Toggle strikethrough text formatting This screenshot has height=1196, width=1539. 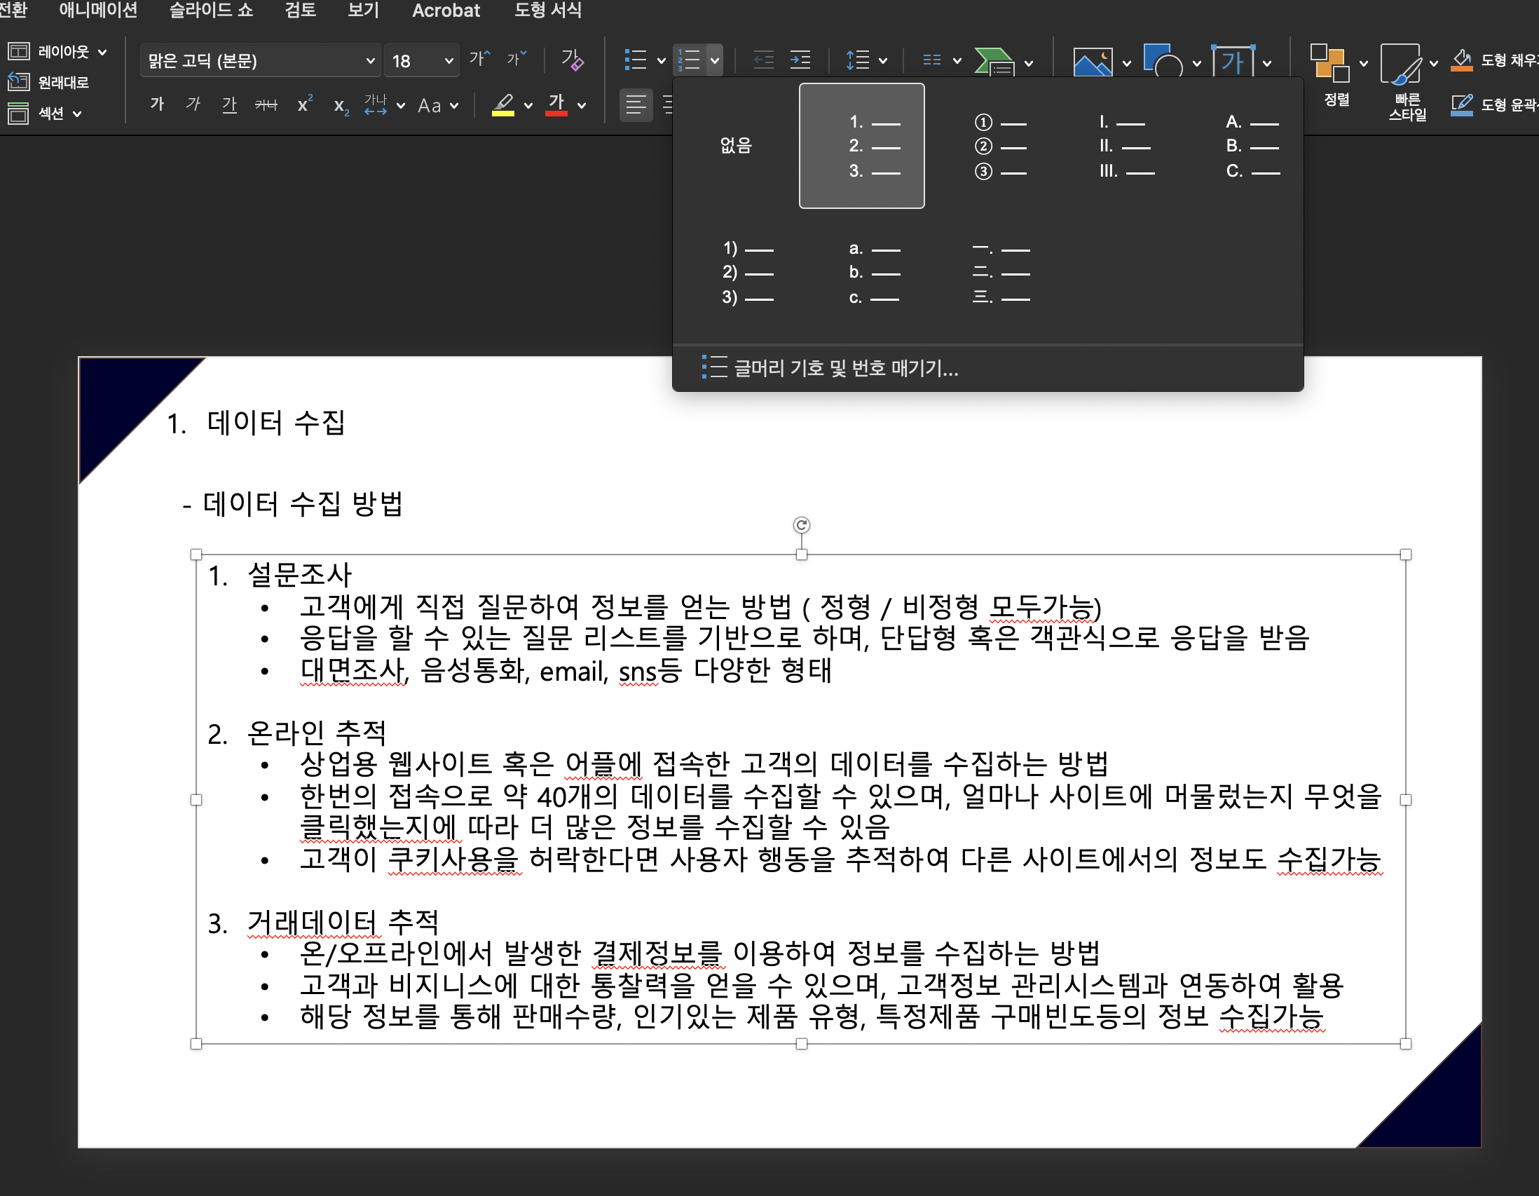(x=266, y=105)
